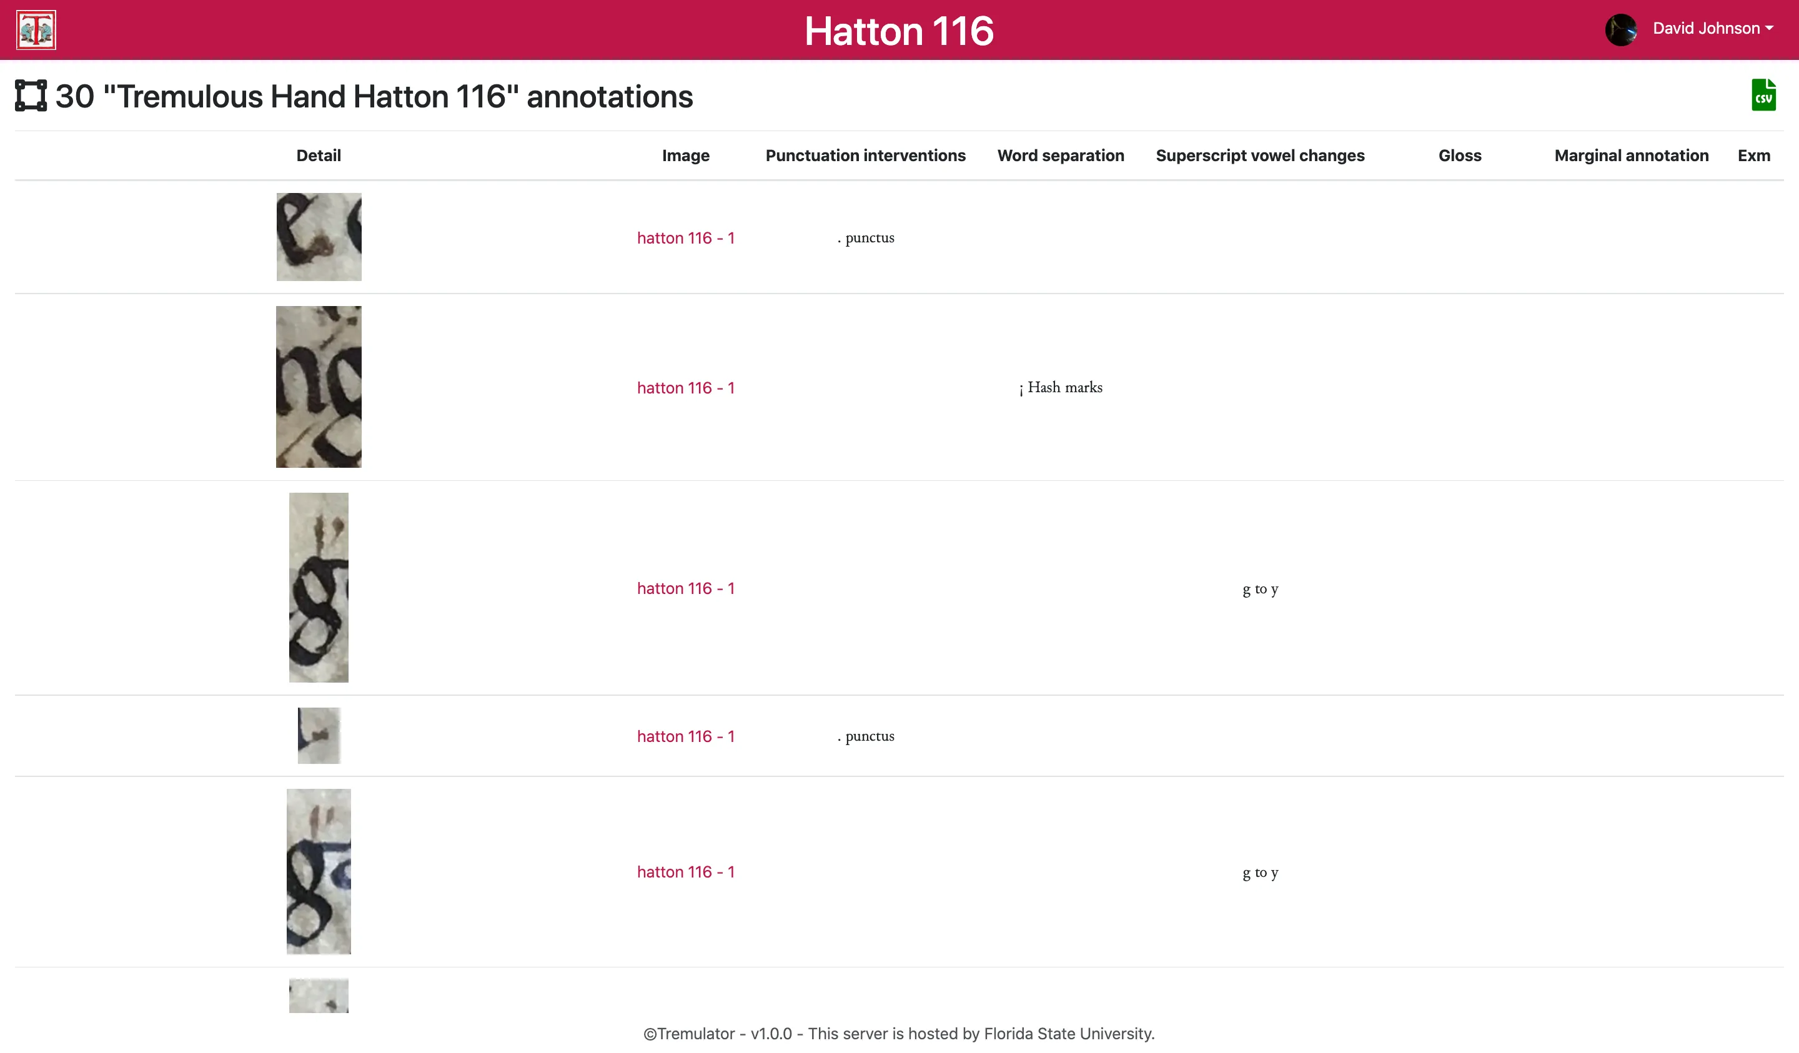Click the Hatton 116 page title
Screen dimensions: 1799x1053
tap(899, 31)
